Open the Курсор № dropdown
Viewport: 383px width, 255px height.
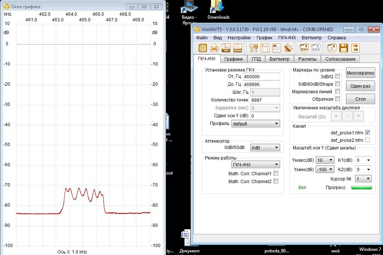pos(363,179)
